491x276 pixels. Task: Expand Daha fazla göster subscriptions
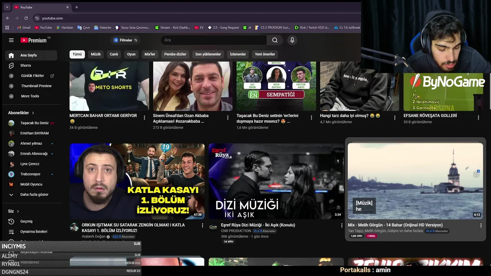click(31, 194)
